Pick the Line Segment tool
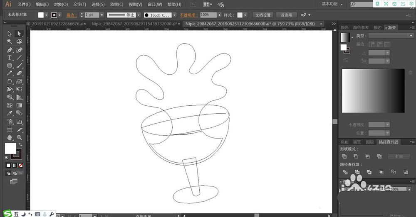The width and height of the screenshot is (416, 217). (19, 57)
